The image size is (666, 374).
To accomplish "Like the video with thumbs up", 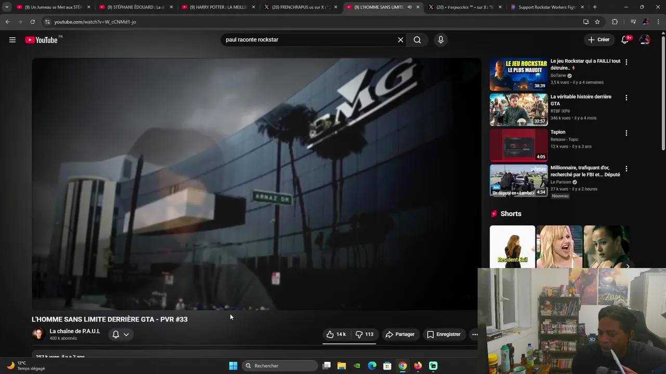I will pyautogui.click(x=336, y=335).
